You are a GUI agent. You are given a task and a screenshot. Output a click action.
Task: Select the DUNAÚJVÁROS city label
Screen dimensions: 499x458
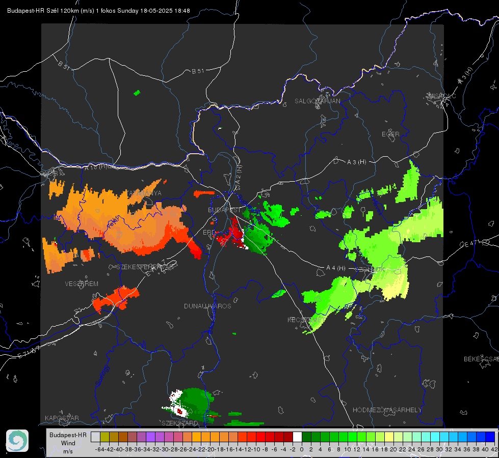tap(207, 306)
